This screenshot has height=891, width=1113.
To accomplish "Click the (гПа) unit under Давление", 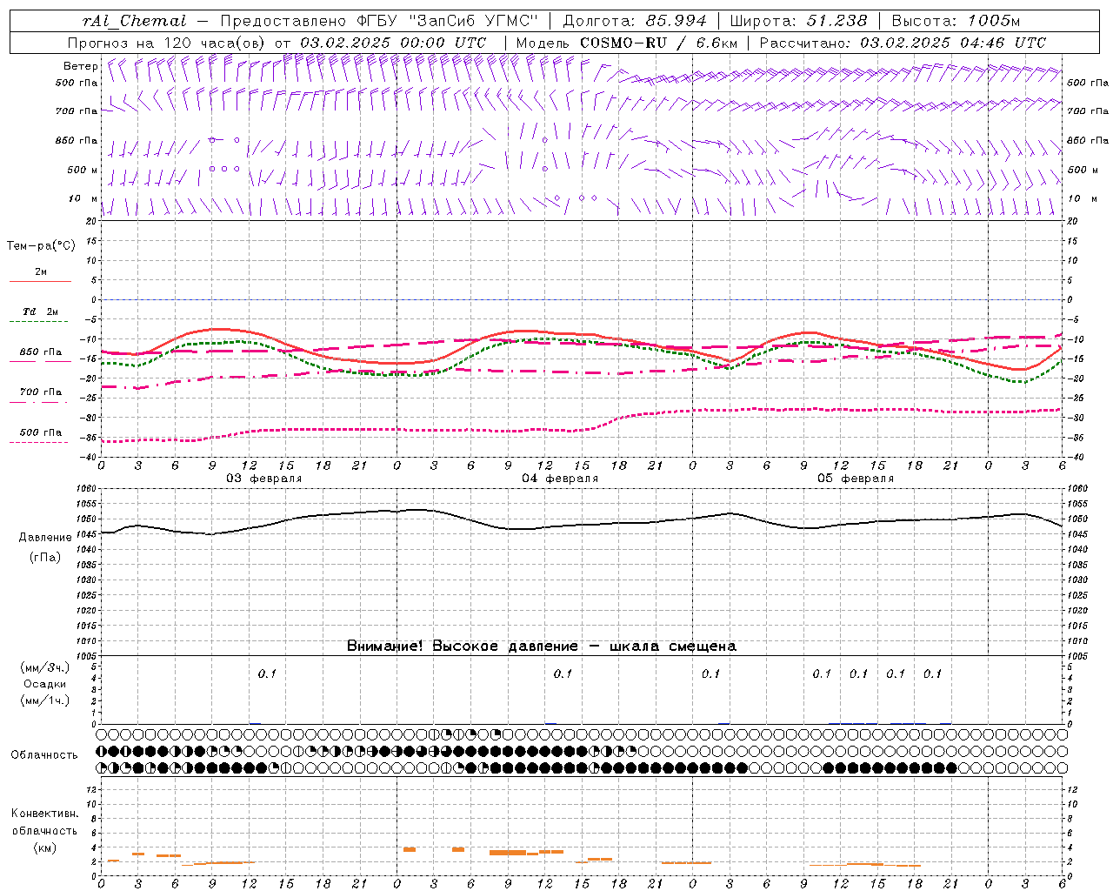I will 45,557.
